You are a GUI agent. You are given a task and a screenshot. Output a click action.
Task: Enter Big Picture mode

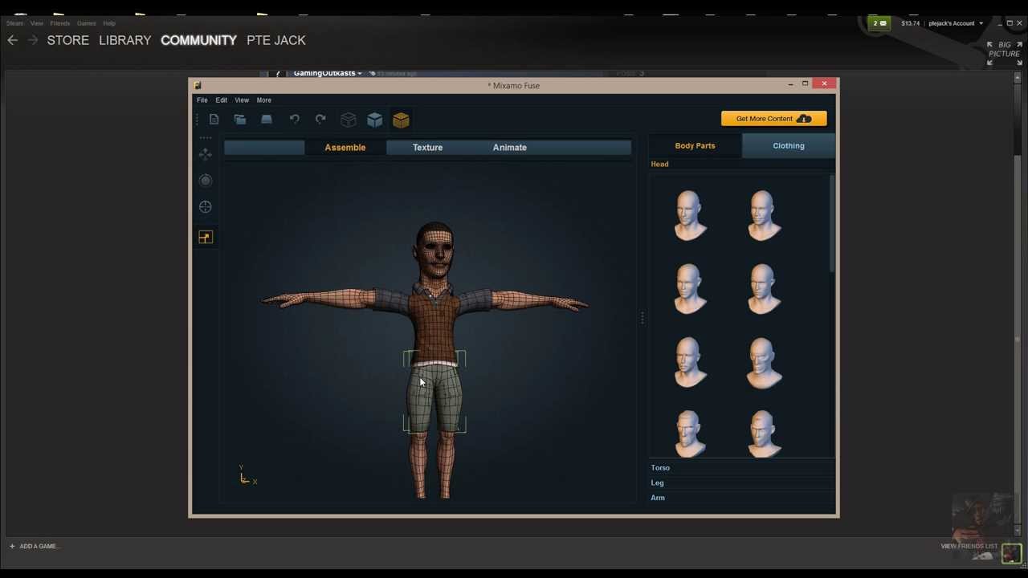coord(1004,53)
